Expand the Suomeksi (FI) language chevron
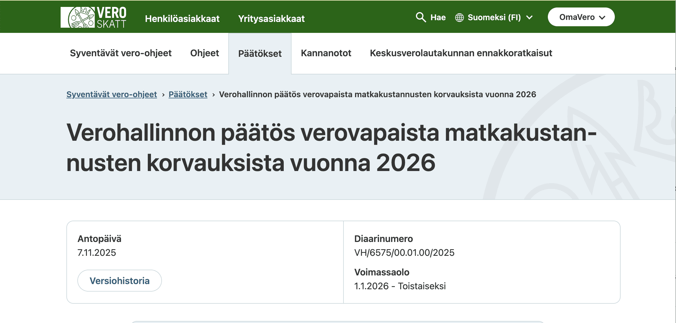676x323 pixels. [x=529, y=18]
